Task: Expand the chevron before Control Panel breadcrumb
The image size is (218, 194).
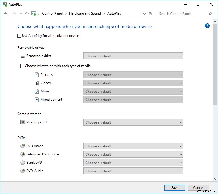Action: pyautogui.click(x=39, y=14)
